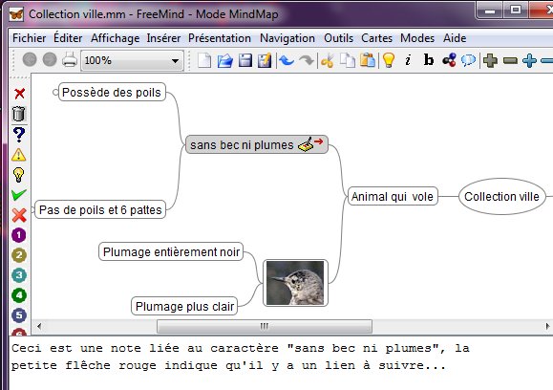
Task: Toggle bold with the b icon
Action: tap(429, 60)
